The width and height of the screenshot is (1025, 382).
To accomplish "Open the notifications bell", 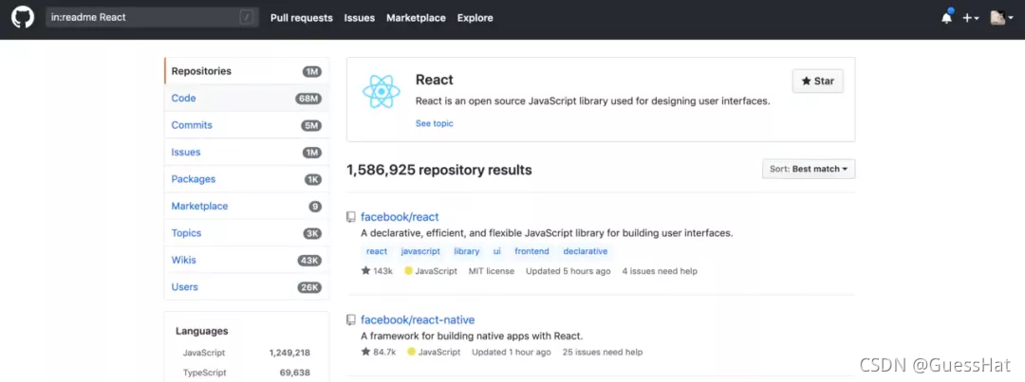I will click(946, 18).
